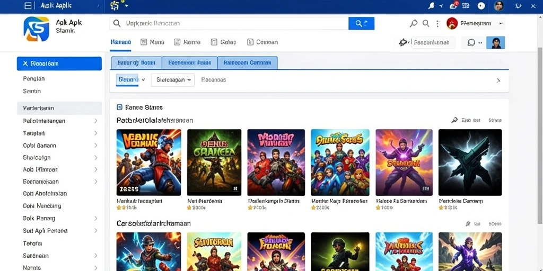This screenshot has height=271, width=543.
Task: Click the Fasoenkaeh field
Action: tap(434, 42)
